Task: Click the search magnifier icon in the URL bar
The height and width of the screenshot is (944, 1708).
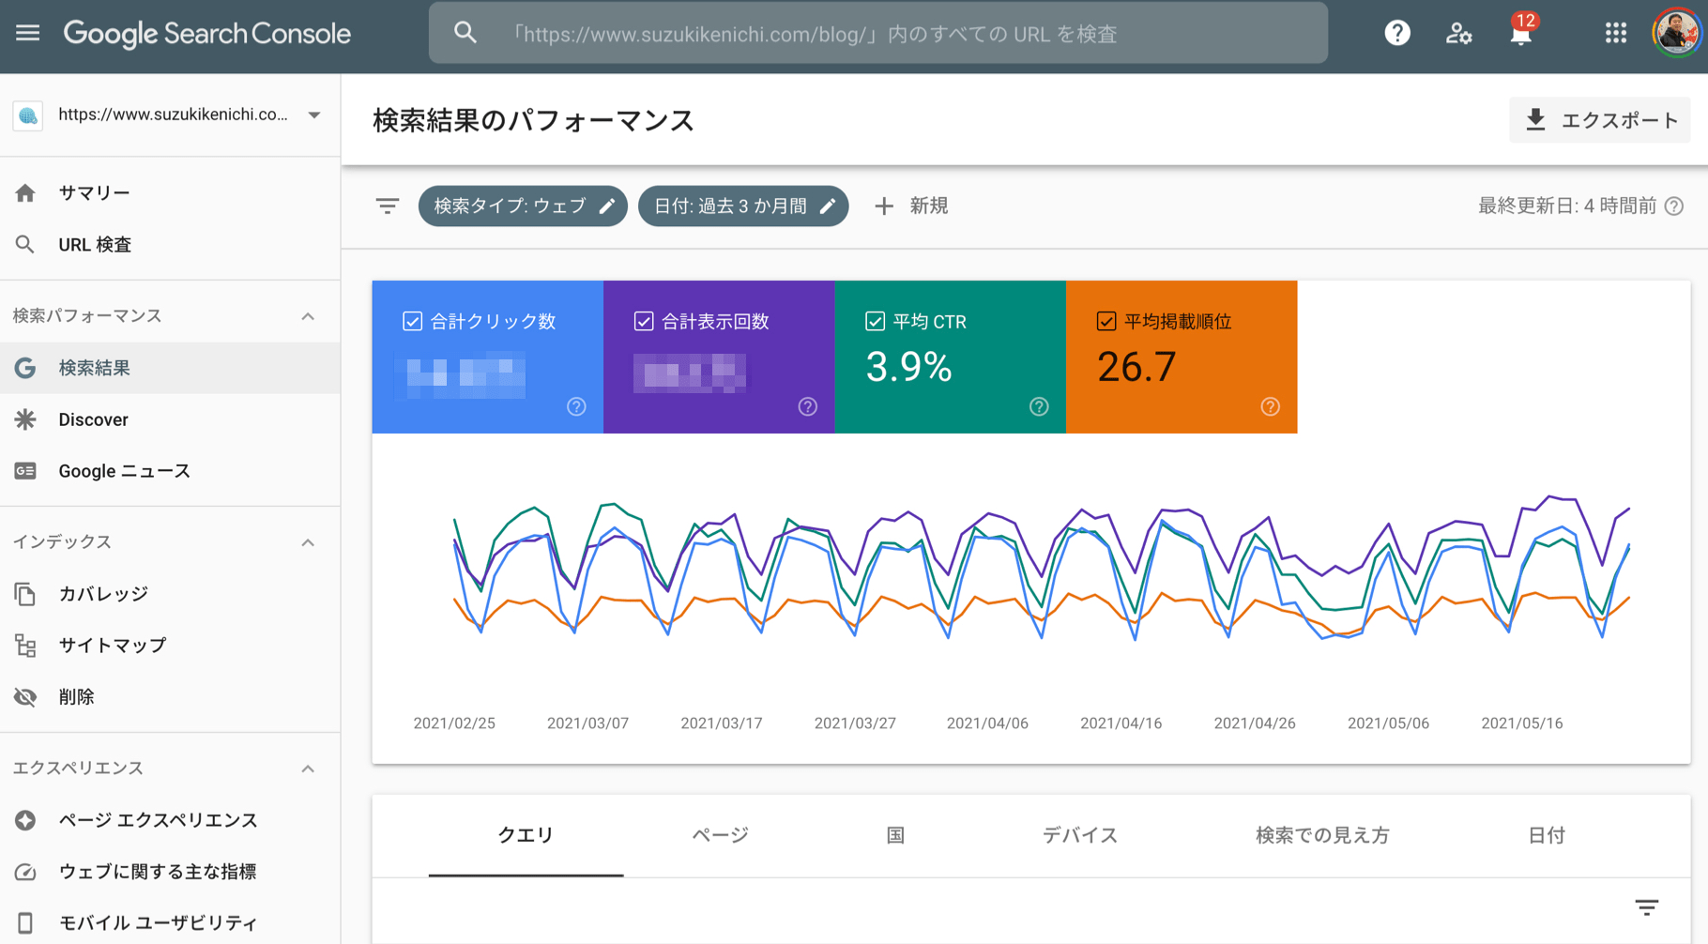Action: [465, 34]
